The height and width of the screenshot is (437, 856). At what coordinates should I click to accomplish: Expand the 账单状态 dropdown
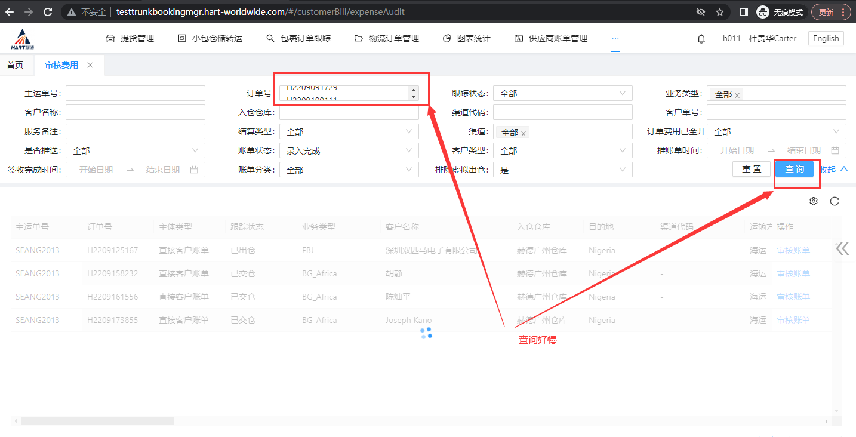coord(349,151)
